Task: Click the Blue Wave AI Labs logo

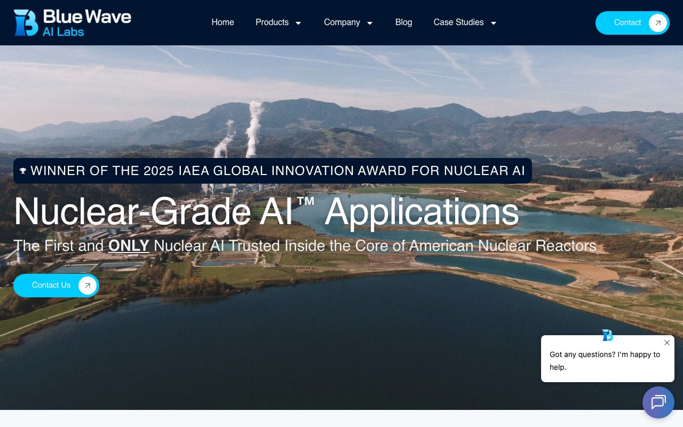Action: pos(72,22)
